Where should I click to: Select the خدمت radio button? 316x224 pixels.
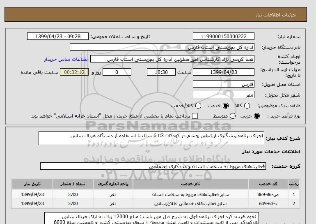(226, 106)
